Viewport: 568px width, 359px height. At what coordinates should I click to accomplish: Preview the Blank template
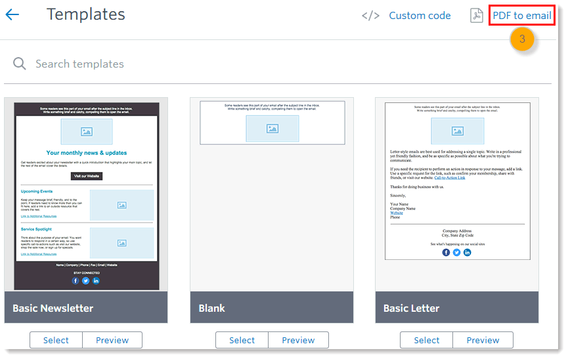coord(298,340)
